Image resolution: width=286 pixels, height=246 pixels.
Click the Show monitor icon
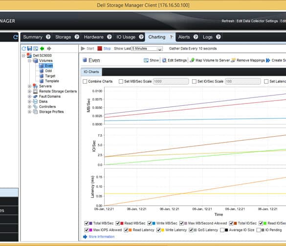[x=146, y=60]
